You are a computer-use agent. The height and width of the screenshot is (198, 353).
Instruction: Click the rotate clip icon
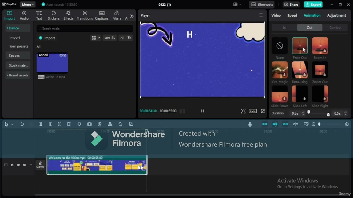tap(121, 124)
